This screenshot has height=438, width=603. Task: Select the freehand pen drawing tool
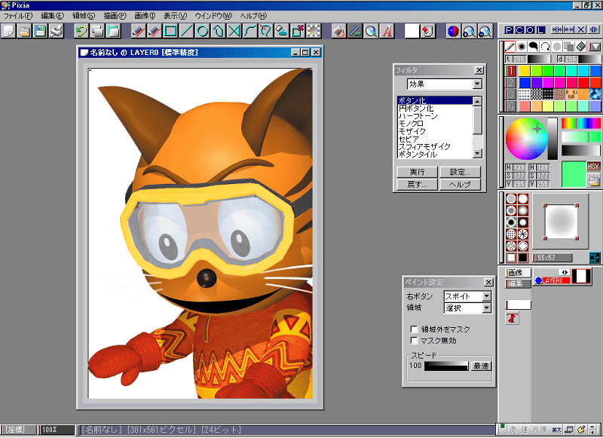pos(139,31)
